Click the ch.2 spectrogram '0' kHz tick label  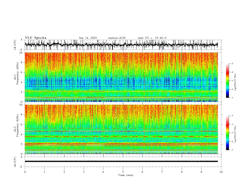(22, 154)
